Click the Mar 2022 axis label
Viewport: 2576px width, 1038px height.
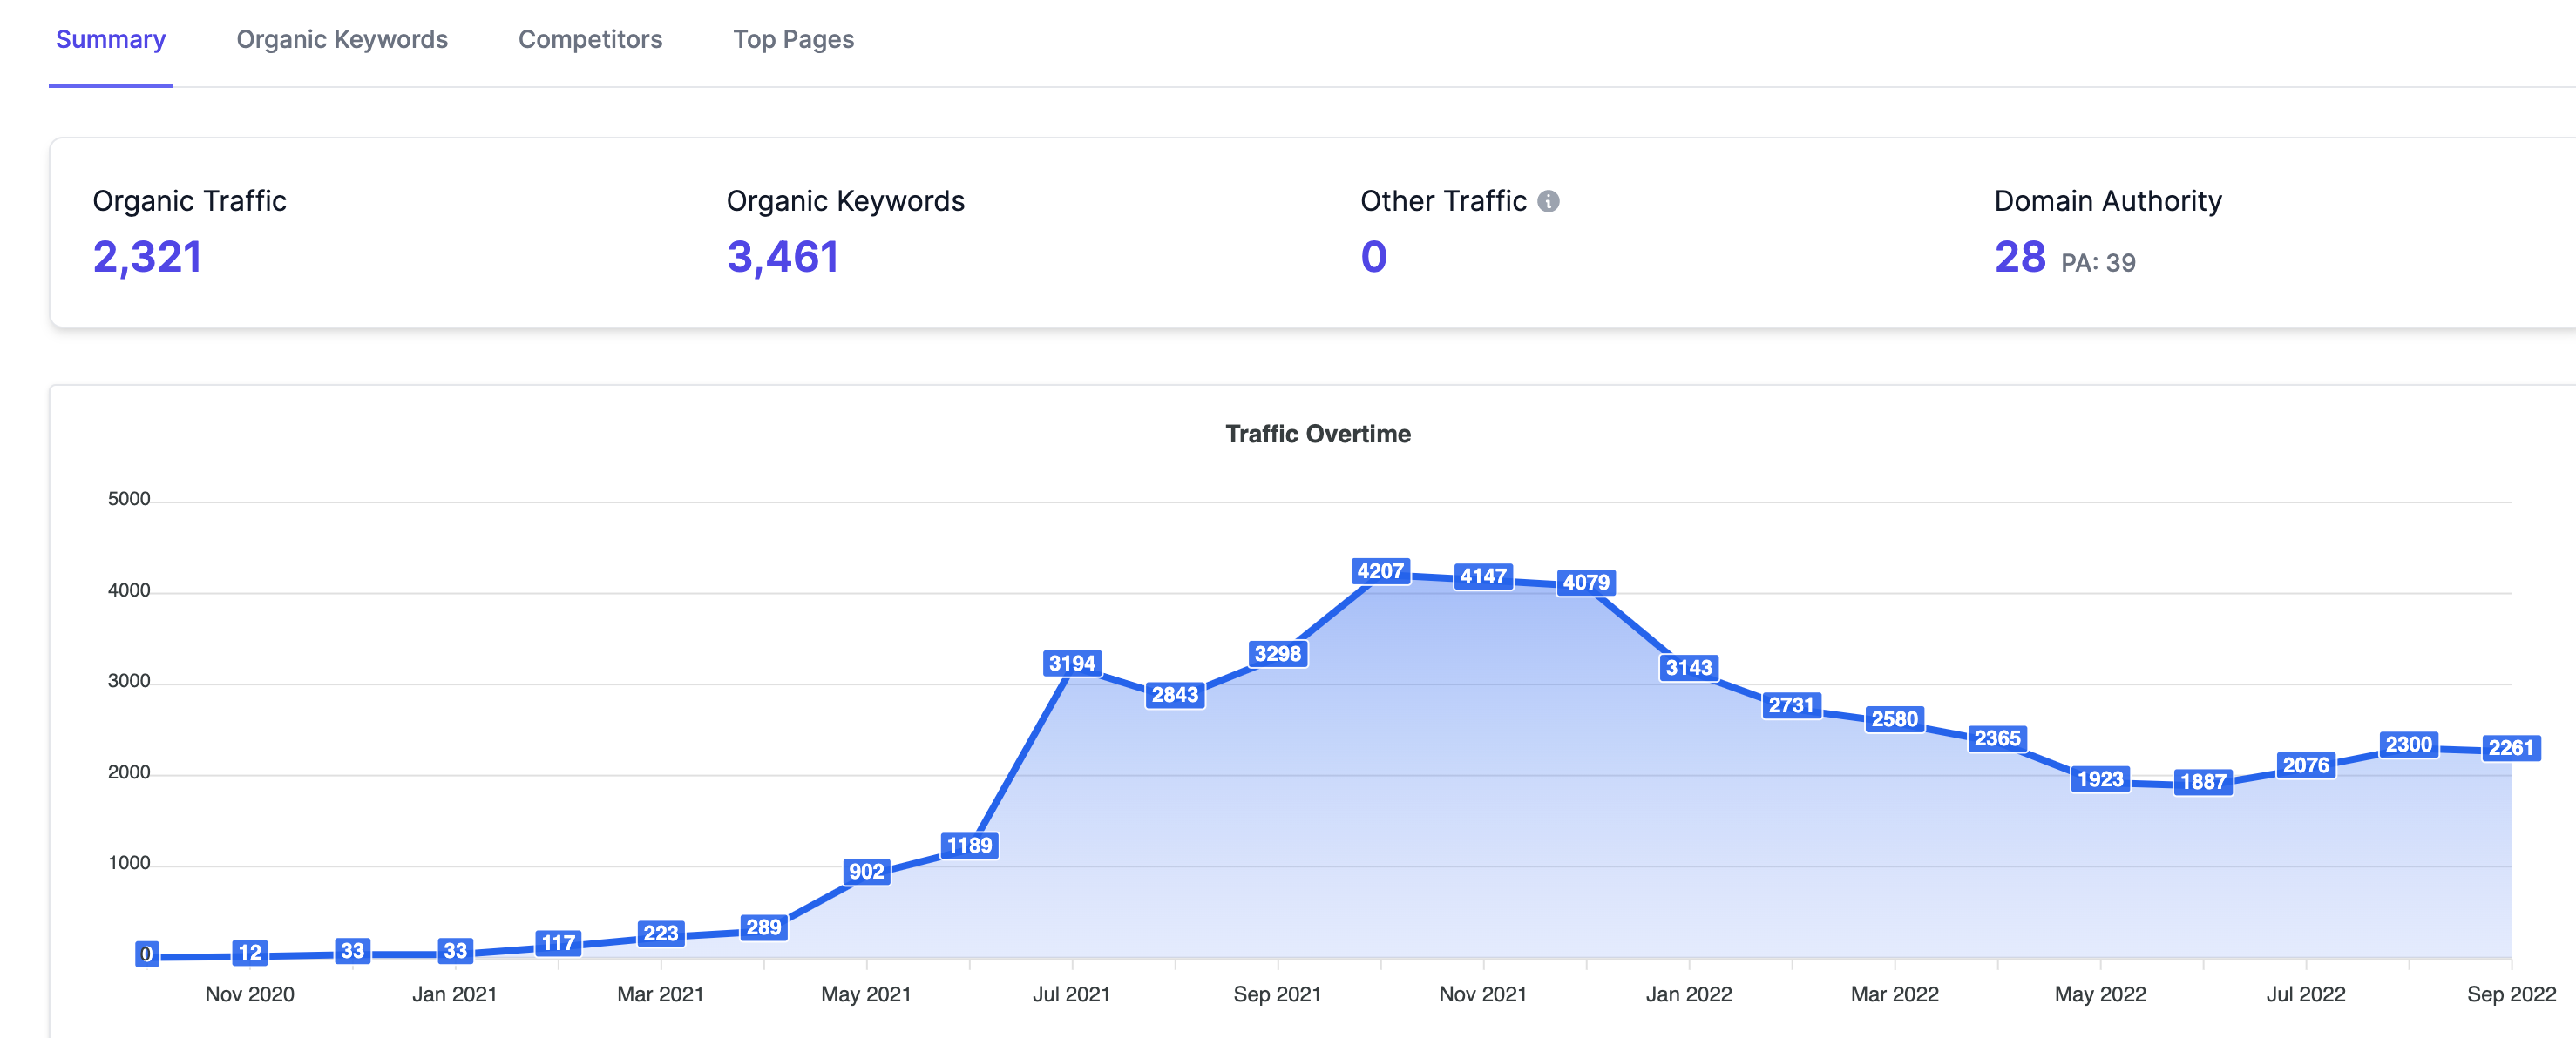tap(1895, 995)
